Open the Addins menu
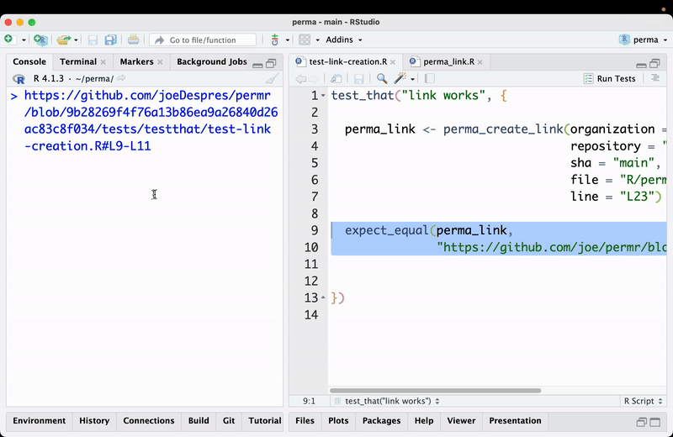Viewport: 673px width, 437px height. click(x=344, y=39)
